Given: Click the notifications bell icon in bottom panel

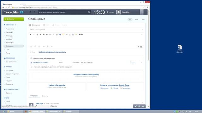Looking at the screenshot, I should 143,106.
